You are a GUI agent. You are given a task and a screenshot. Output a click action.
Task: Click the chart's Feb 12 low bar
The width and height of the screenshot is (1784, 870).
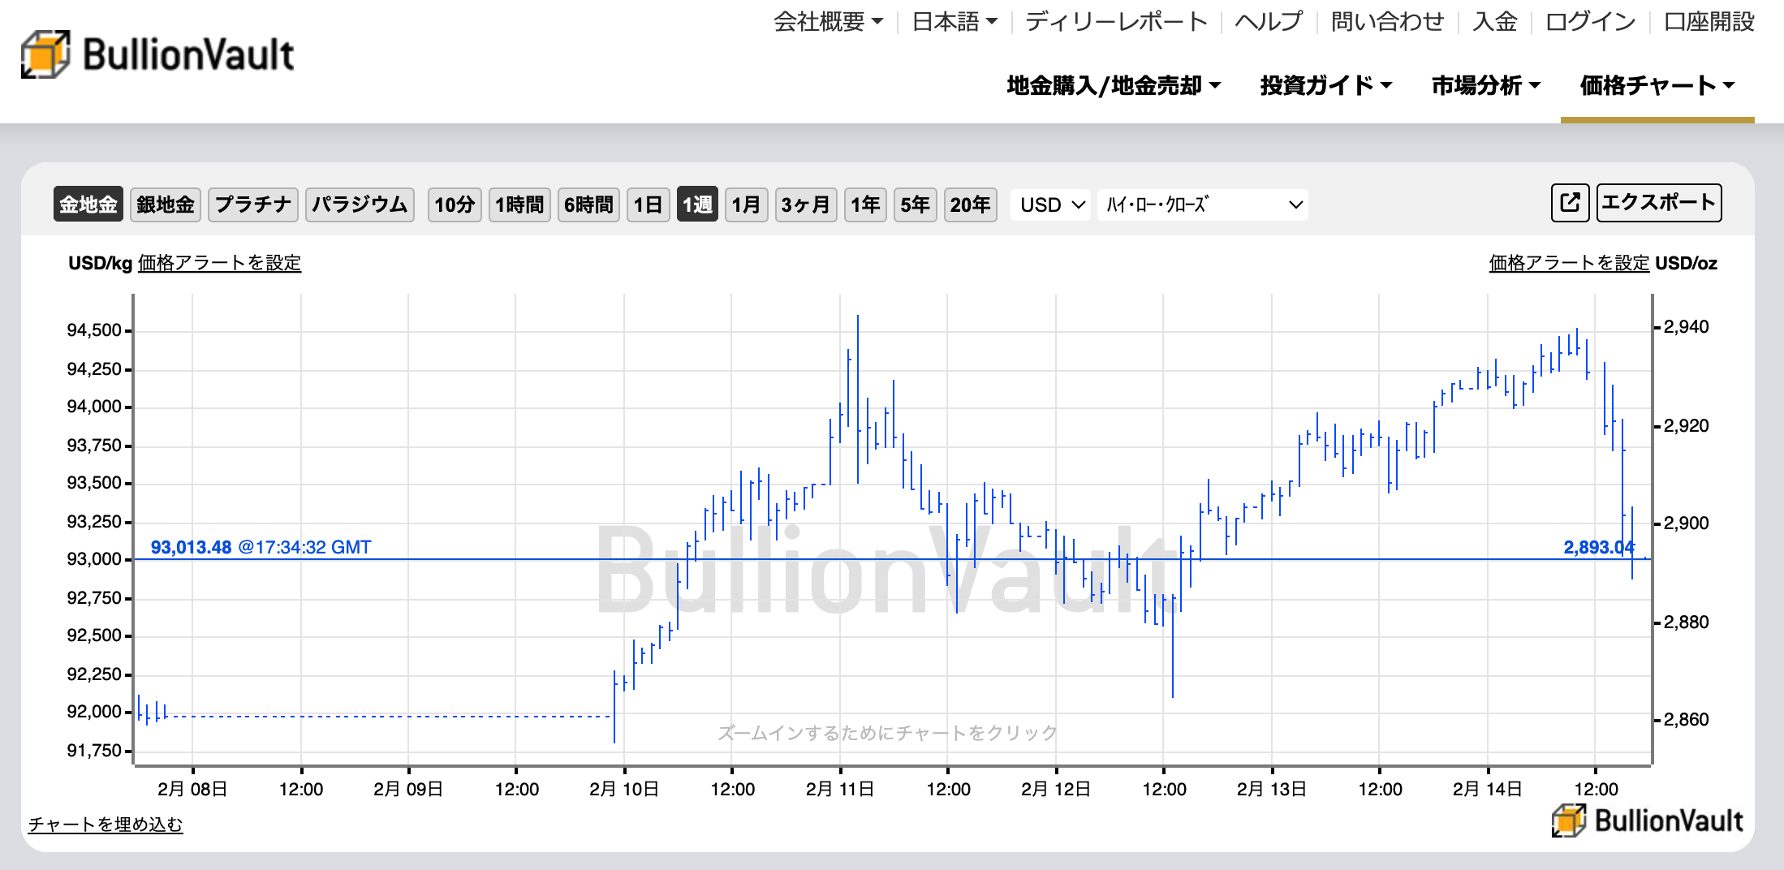point(1173,646)
